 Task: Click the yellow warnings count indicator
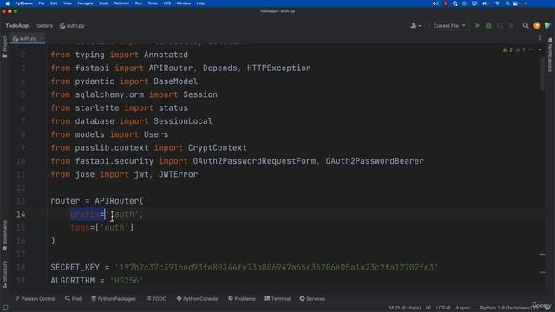point(507,50)
